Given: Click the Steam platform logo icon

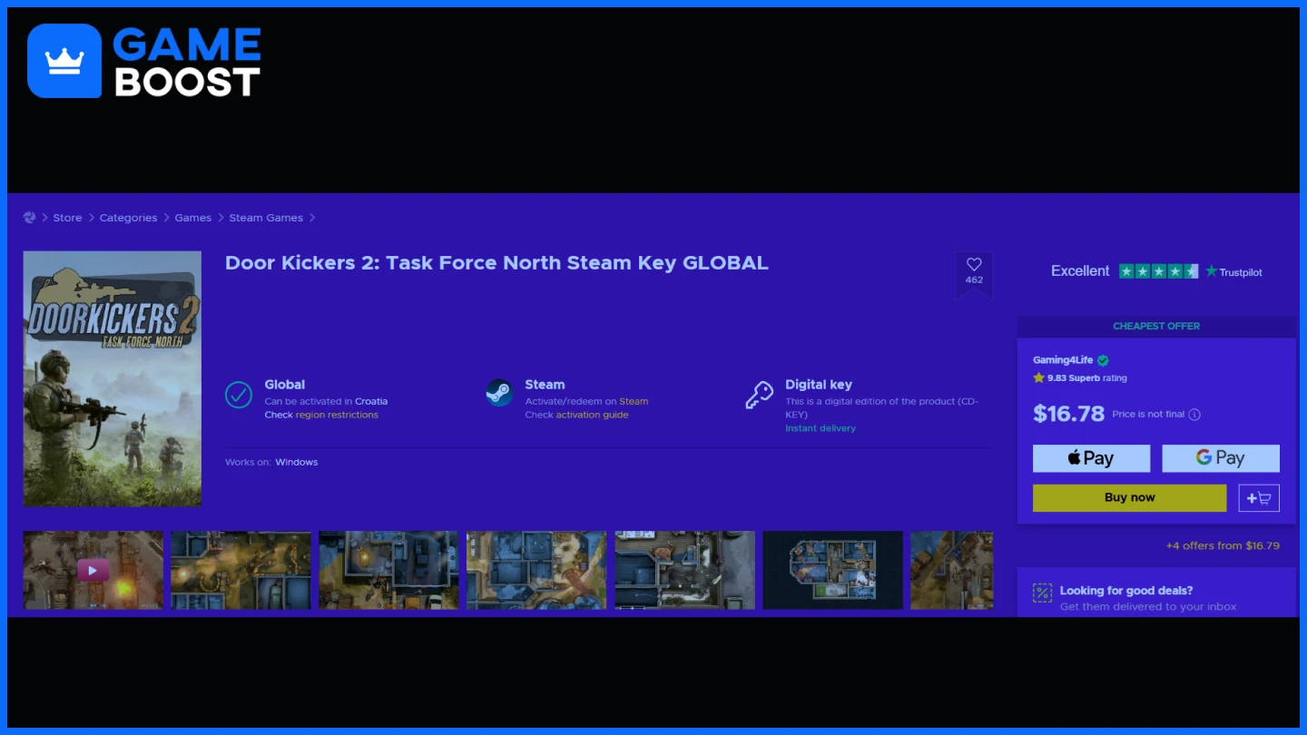Looking at the screenshot, I should pos(499,393).
